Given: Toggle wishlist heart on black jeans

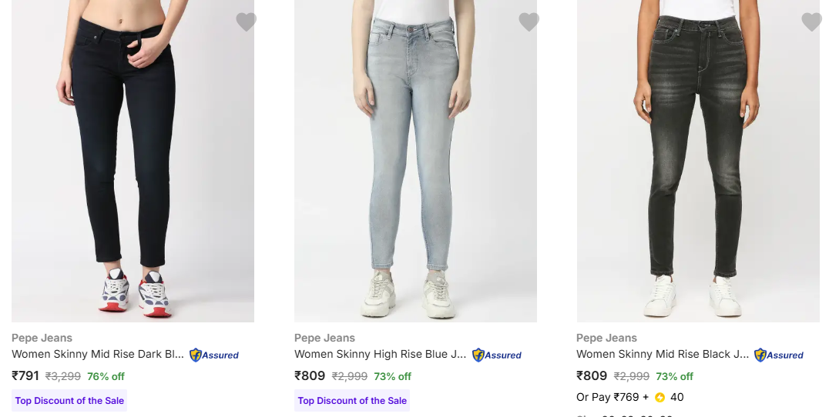Looking at the screenshot, I should [x=811, y=22].
